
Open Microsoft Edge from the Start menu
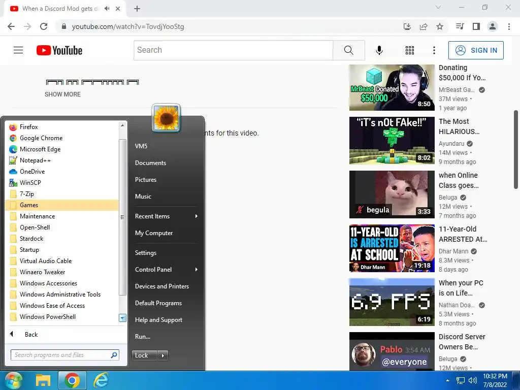[x=61, y=149]
